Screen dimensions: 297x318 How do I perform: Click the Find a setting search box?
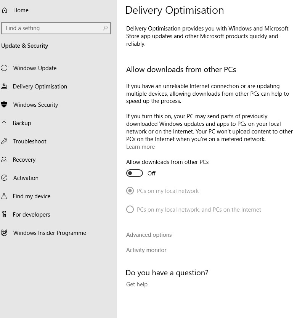pos(56,28)
